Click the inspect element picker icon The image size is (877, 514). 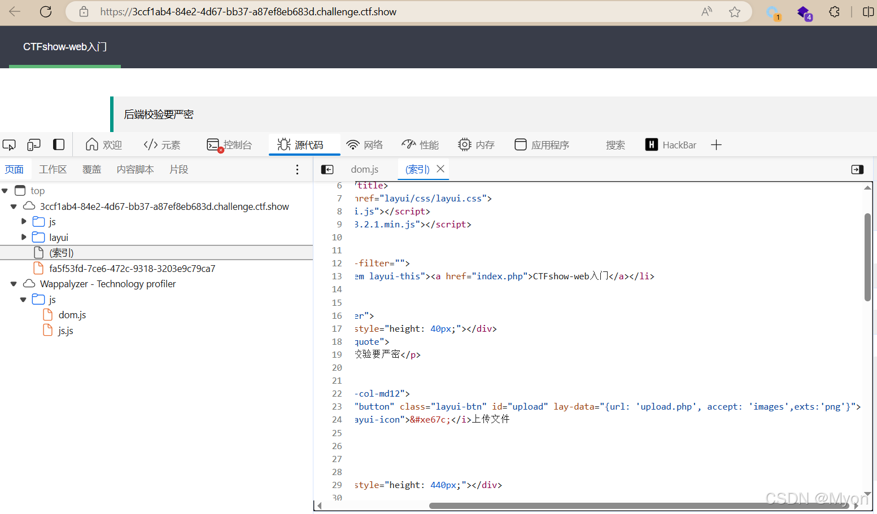tap(9, 145)
